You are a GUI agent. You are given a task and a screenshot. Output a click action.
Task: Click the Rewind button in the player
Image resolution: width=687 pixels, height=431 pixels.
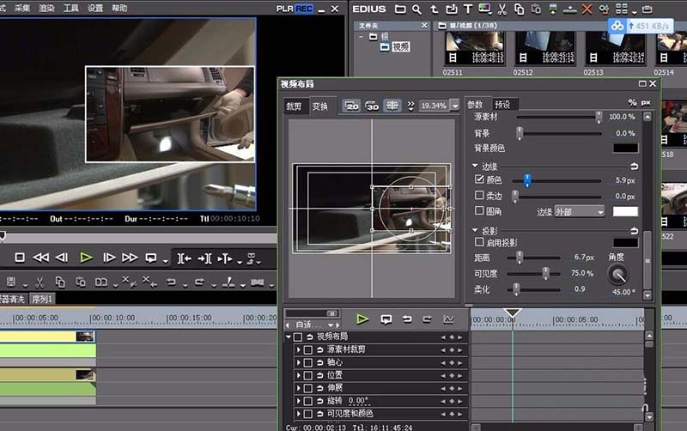click(40, 258)
